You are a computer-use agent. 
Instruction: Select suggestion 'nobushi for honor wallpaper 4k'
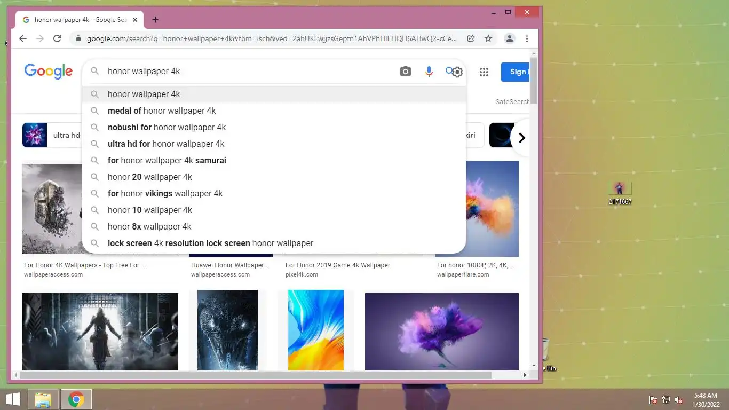pos(274,127)
